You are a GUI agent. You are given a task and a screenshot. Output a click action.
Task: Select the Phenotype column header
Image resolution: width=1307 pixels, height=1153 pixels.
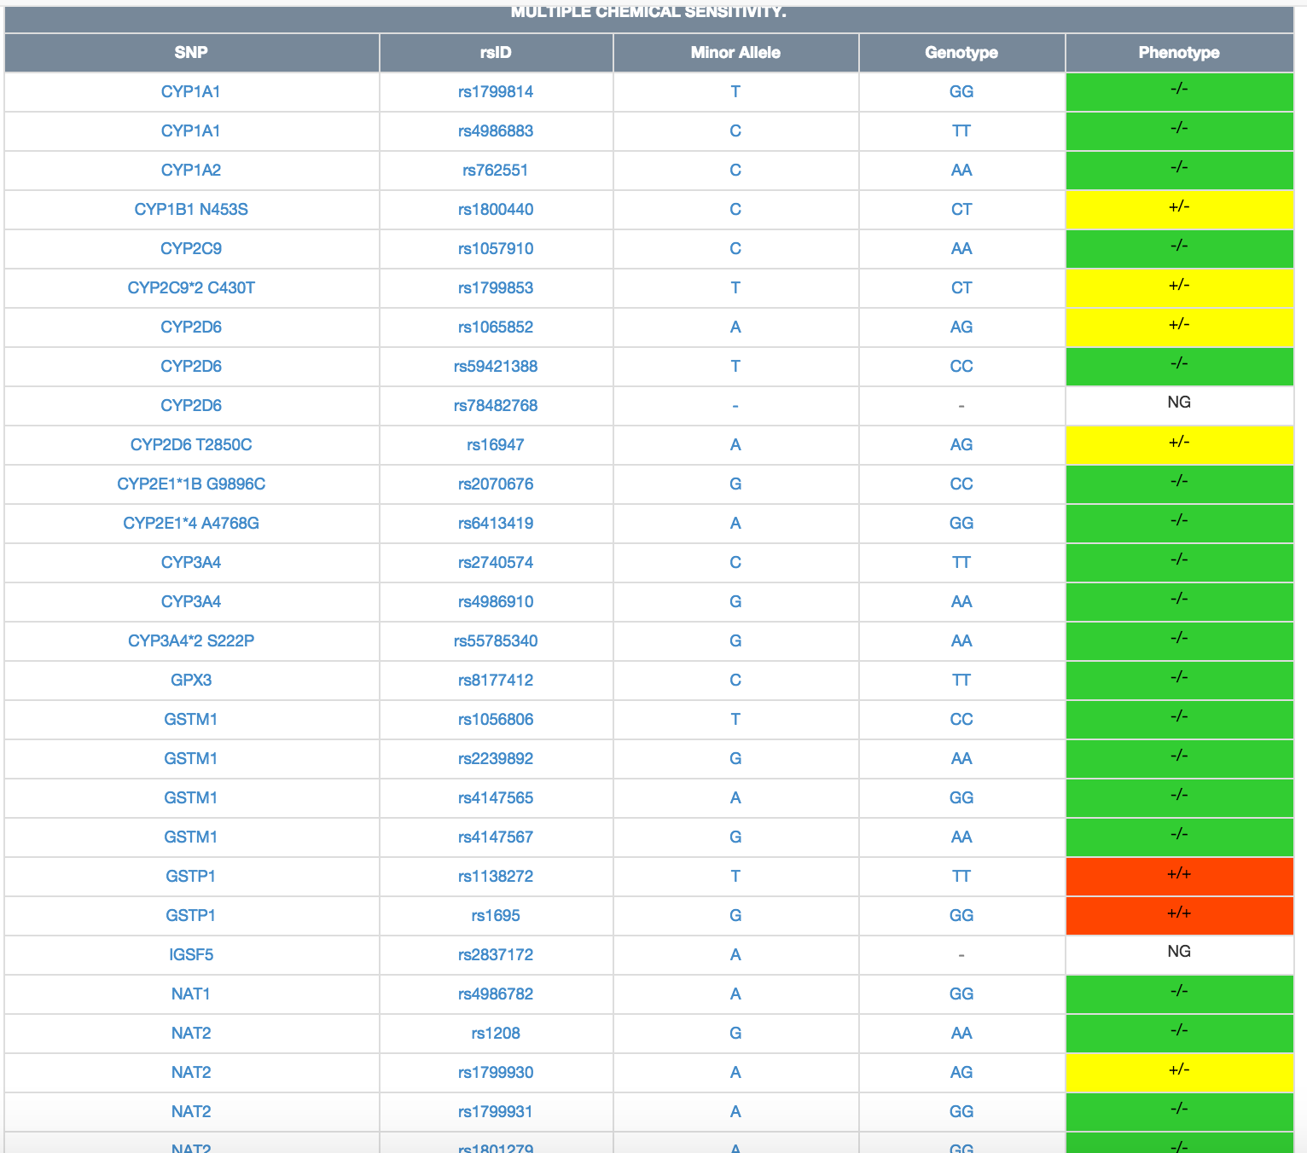tap(1178, 53)
